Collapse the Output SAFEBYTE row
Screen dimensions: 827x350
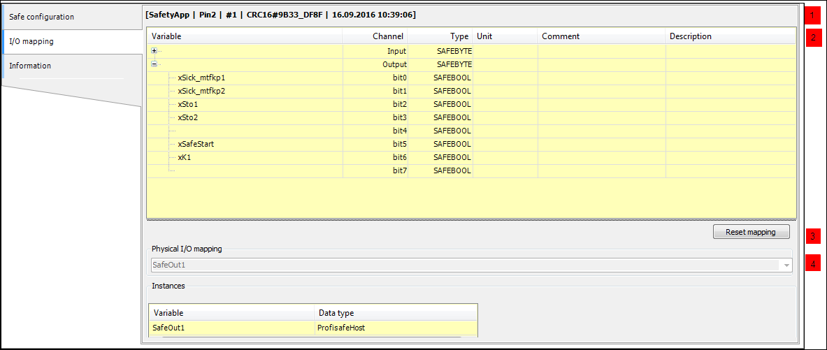coord(154,64)
